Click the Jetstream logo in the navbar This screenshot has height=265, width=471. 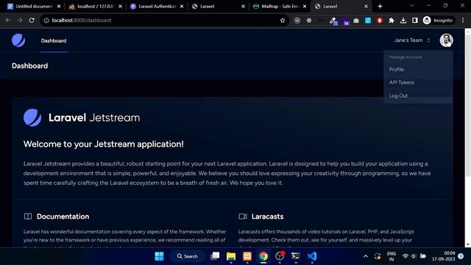coord(18,40)
